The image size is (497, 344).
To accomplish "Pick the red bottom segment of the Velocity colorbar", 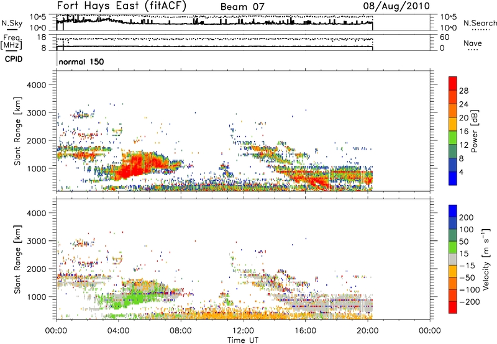I will 453,307.
